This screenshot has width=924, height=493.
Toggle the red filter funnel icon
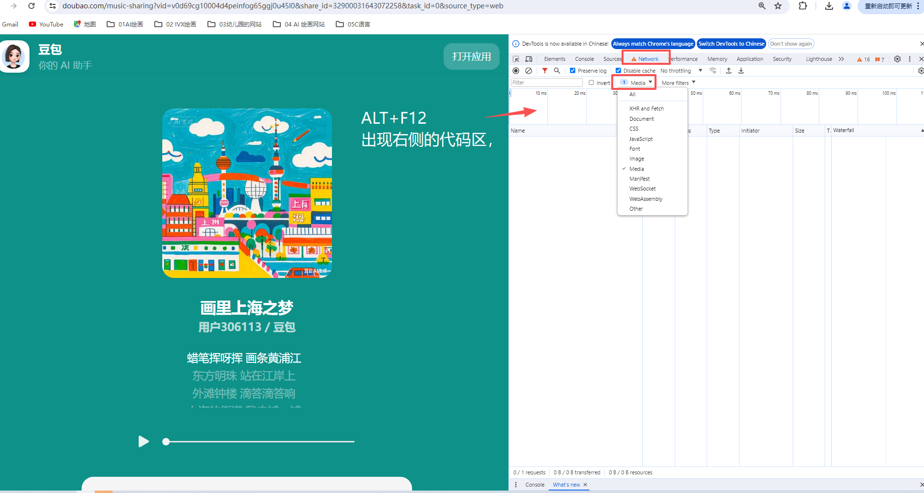tap(545, 71)
